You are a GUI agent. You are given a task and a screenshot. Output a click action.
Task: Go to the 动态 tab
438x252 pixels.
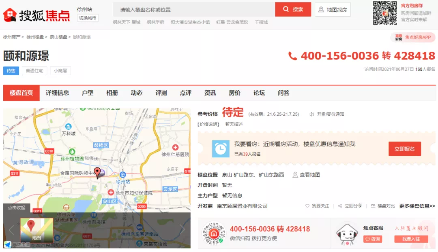point(137,93)
